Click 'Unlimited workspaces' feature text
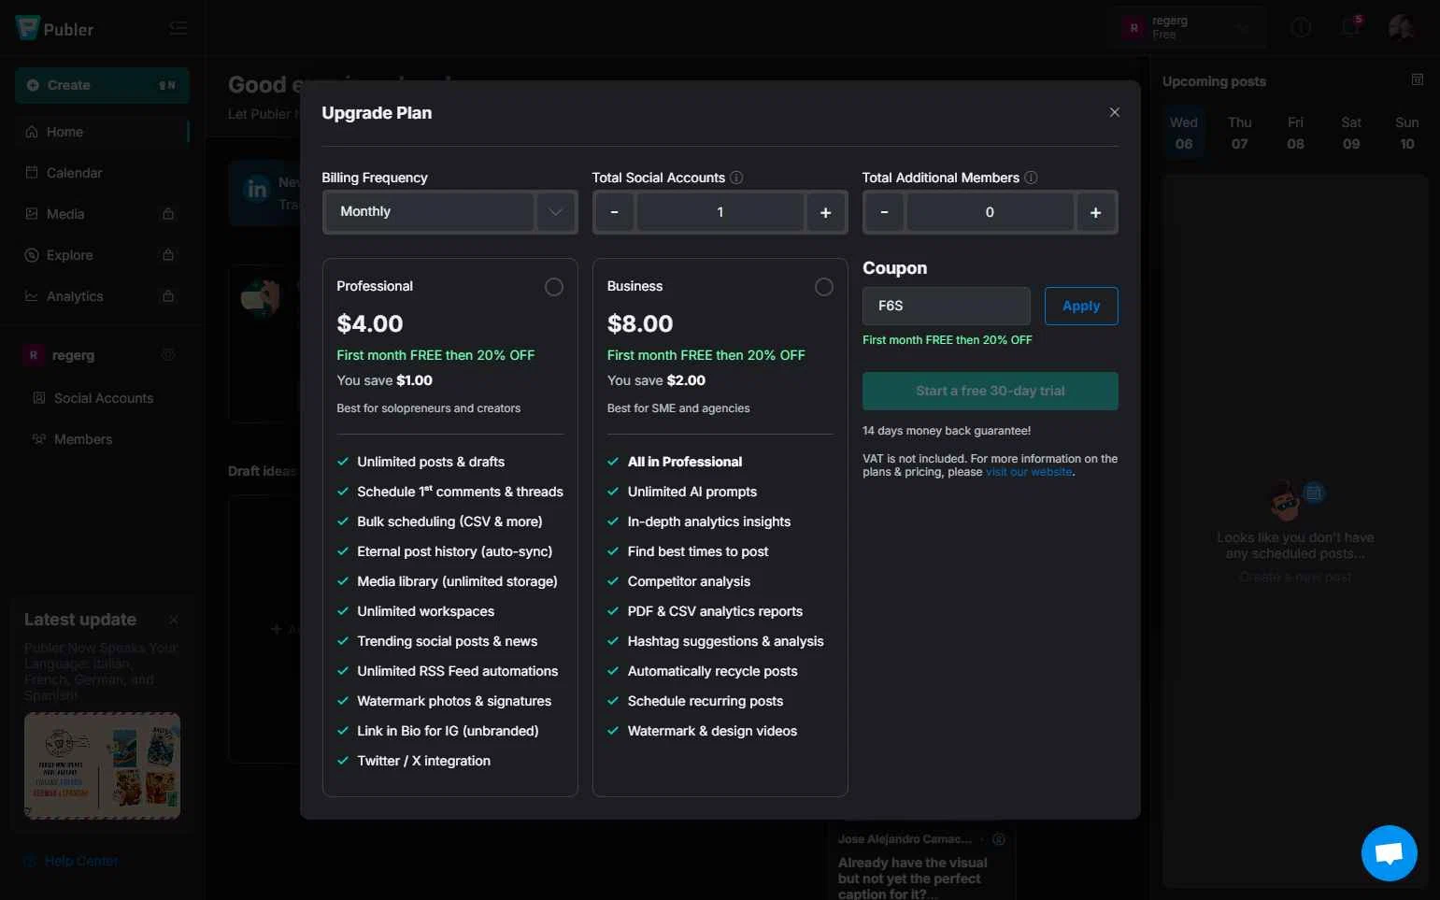Screen dimensions: 1440x900 pyautogui.click(x=426, y=611)
